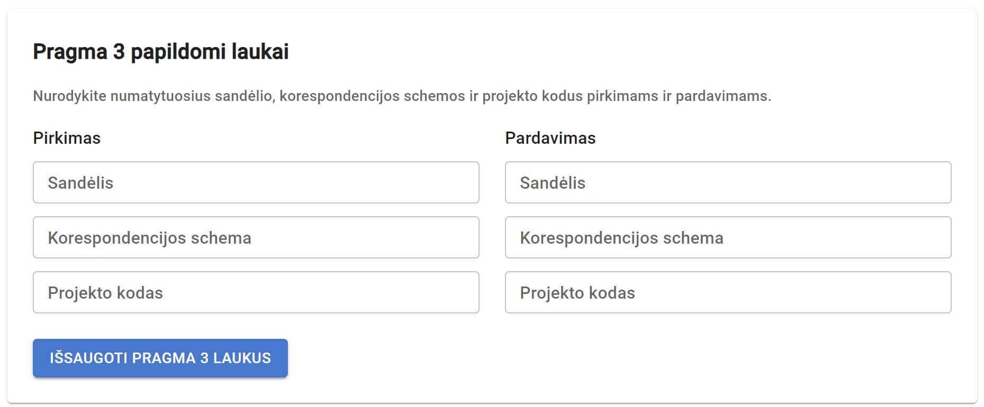Click the Sandėlis field under Pirkimas
Screen dimensions: 984x407
click(x=256, y=182)
